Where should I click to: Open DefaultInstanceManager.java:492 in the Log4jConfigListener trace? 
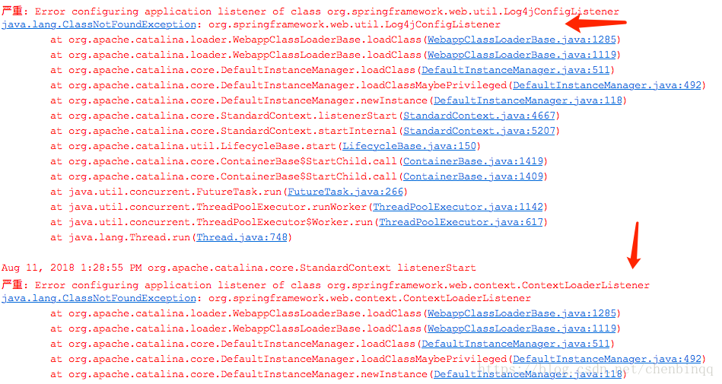click(x=607, y=85)
